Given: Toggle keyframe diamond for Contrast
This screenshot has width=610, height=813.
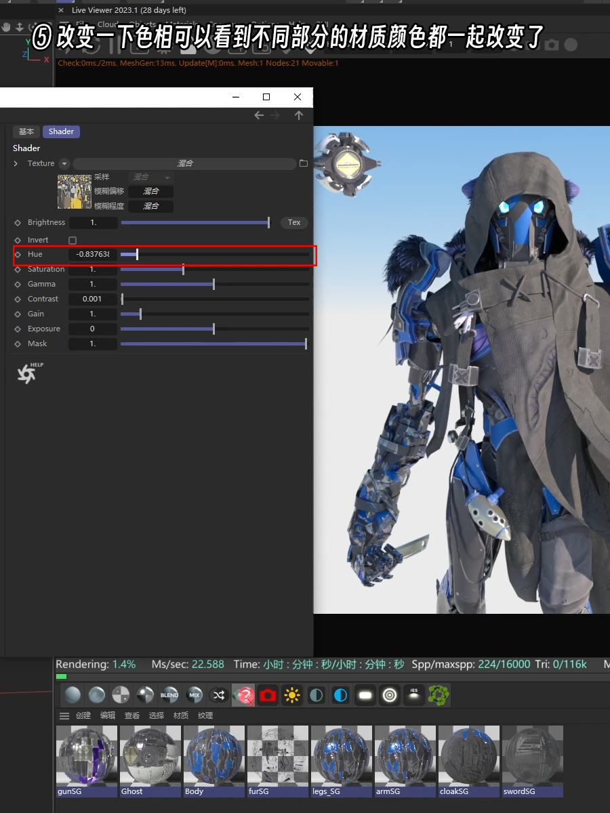Looking at the screenshot, I should (18, 299).
